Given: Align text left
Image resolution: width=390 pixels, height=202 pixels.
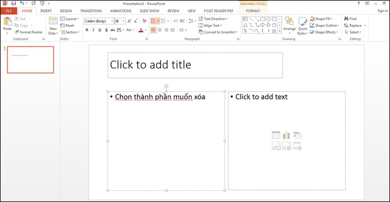Looking at the screenshot, I should click(153, 30).
